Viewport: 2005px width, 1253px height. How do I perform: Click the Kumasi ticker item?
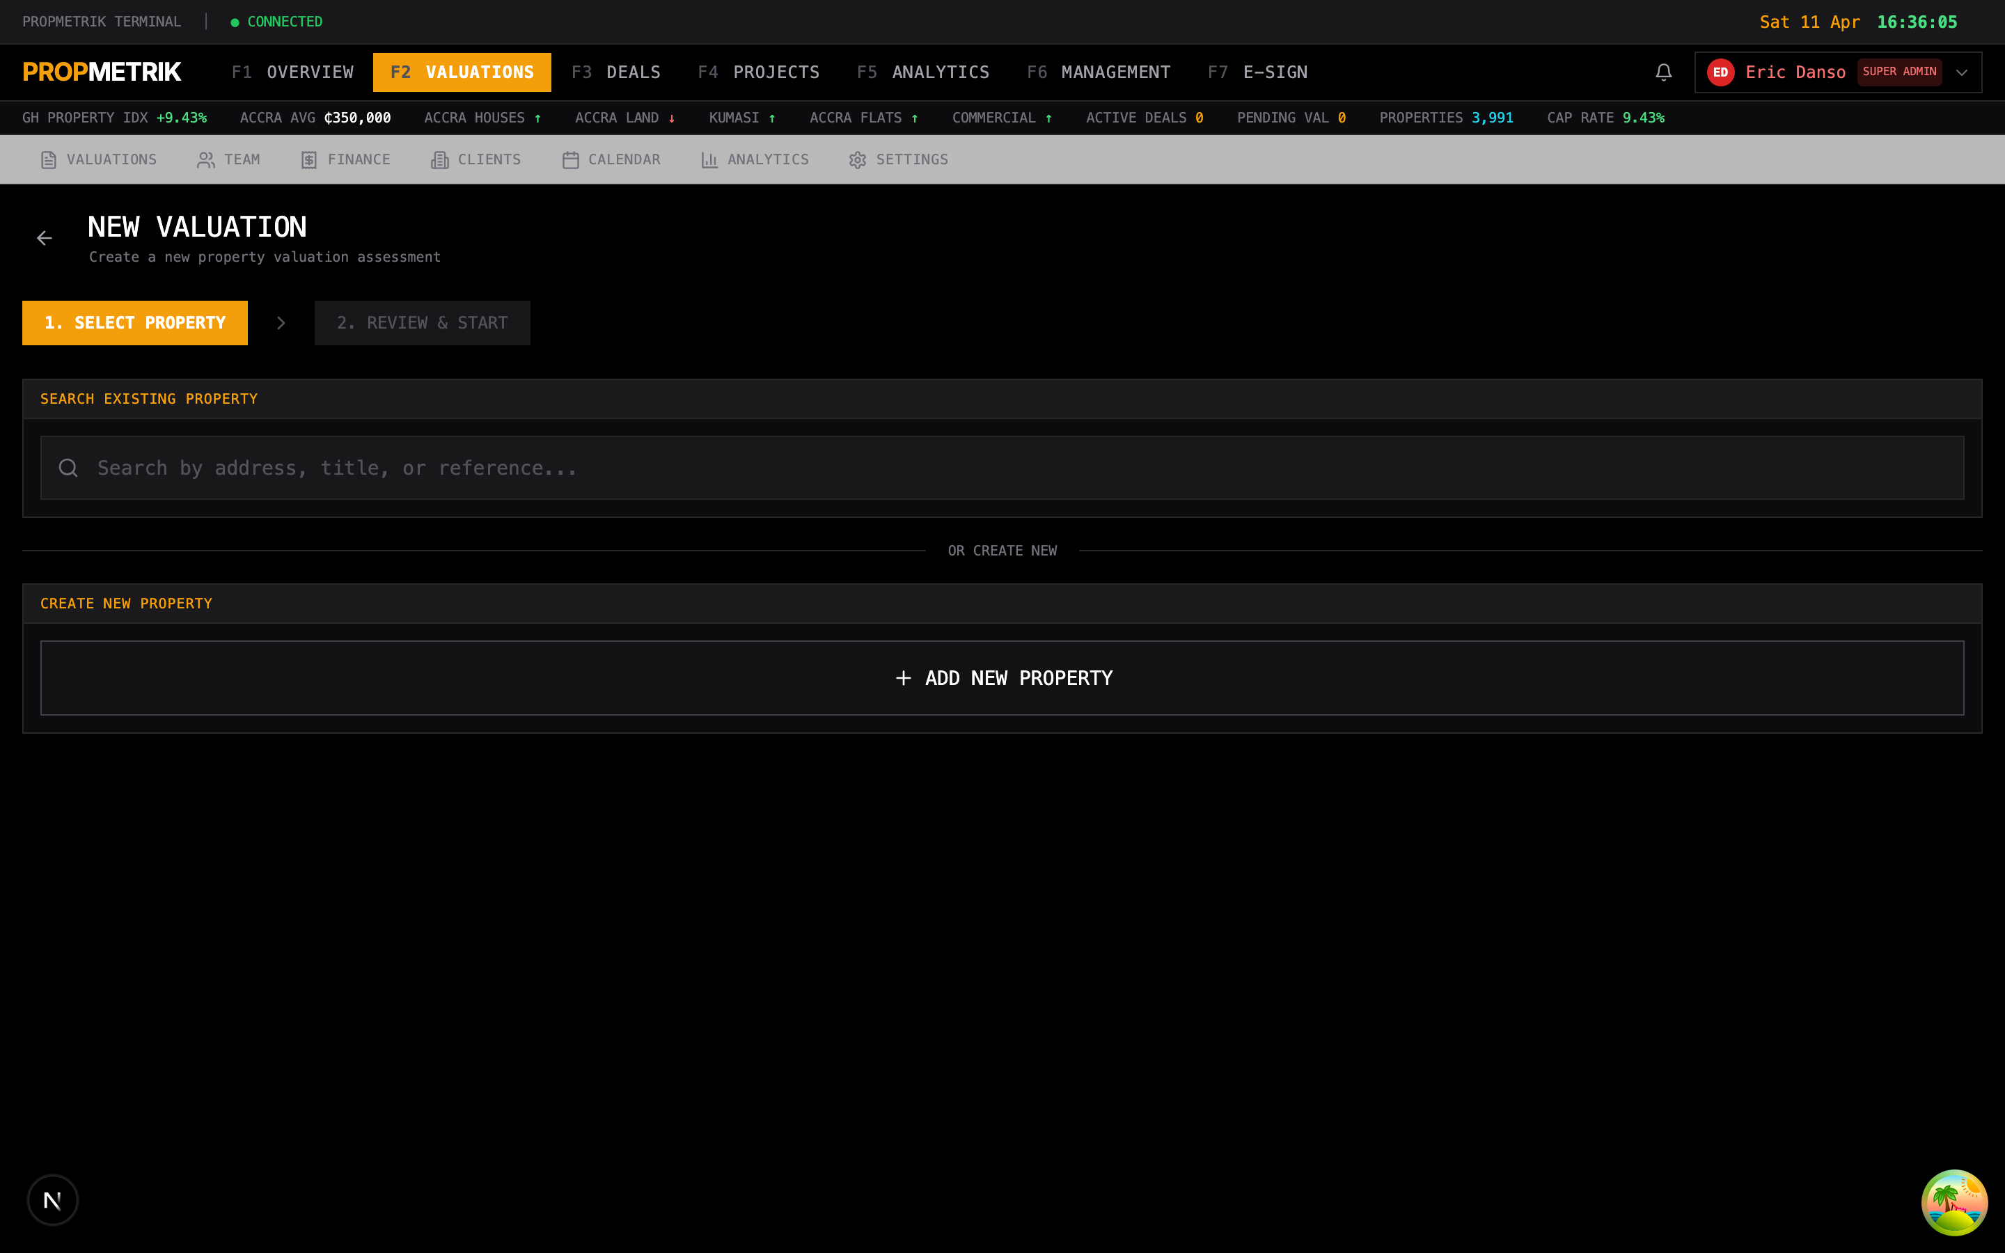(x=742, y=118)
